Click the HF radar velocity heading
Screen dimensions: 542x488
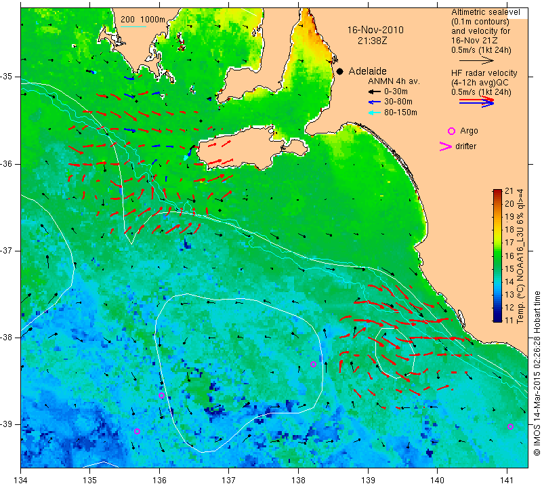coord(484,73)
